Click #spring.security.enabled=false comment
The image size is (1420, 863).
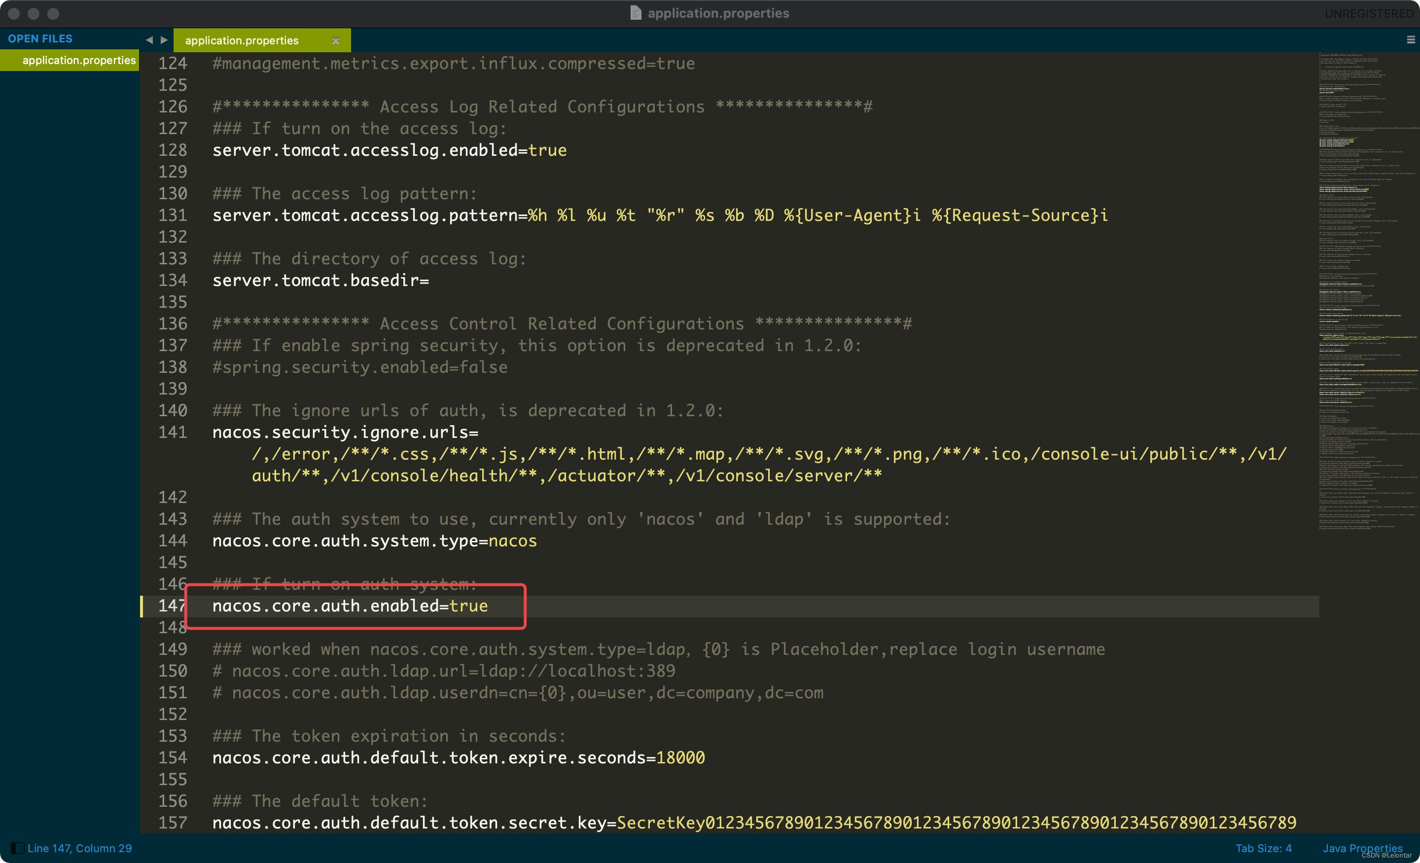point(359,367)
